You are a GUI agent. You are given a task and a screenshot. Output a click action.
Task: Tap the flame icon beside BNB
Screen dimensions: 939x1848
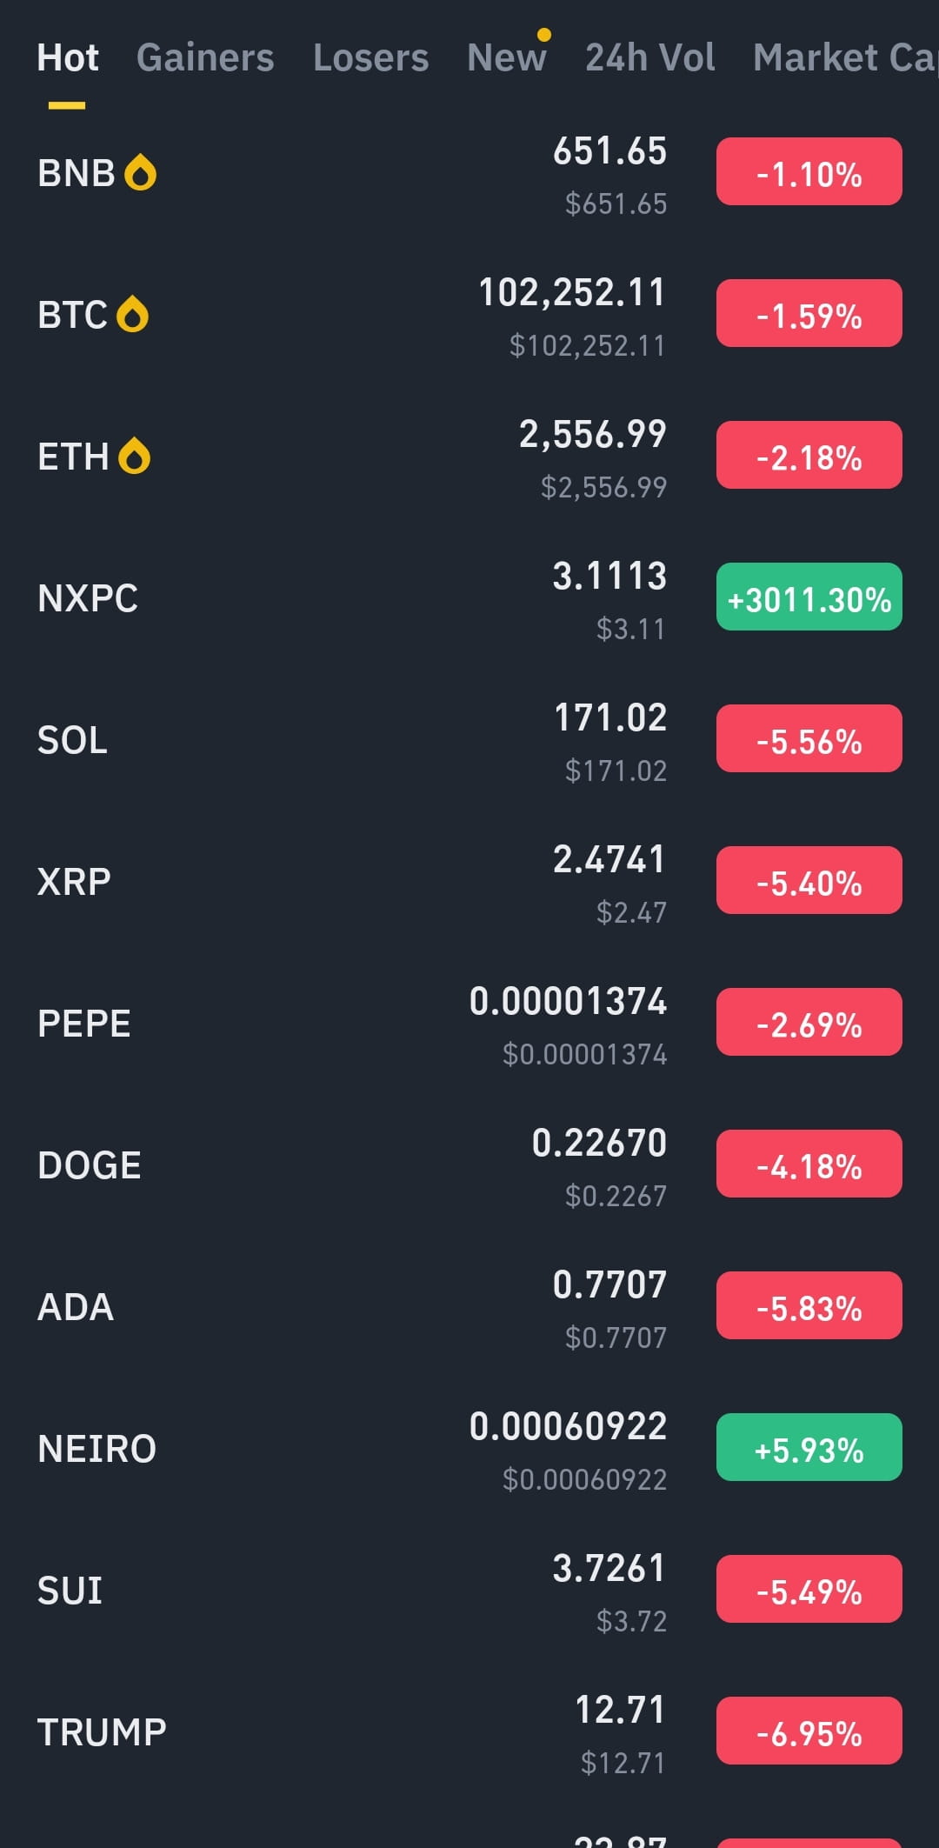[140, 172]
